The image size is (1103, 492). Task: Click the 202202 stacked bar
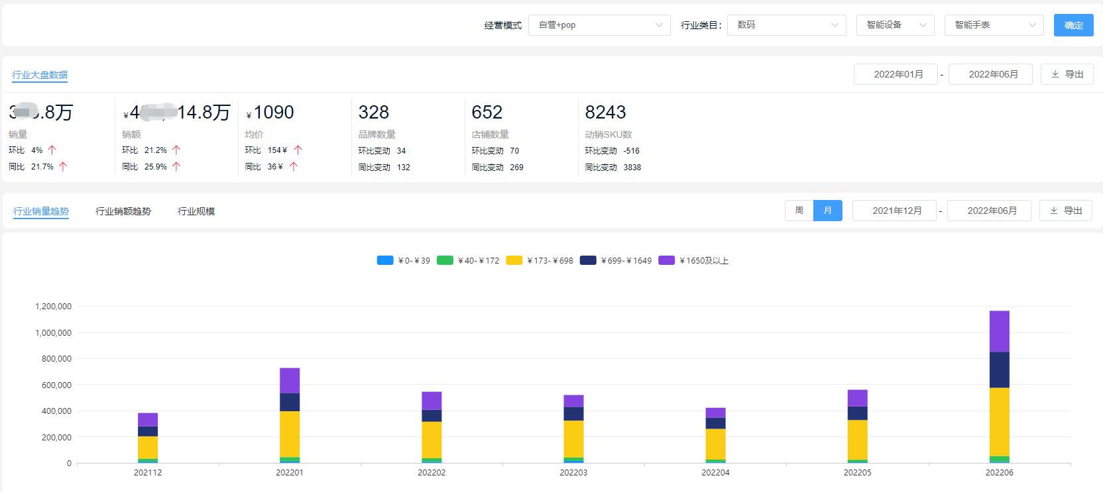pos(432,427)
